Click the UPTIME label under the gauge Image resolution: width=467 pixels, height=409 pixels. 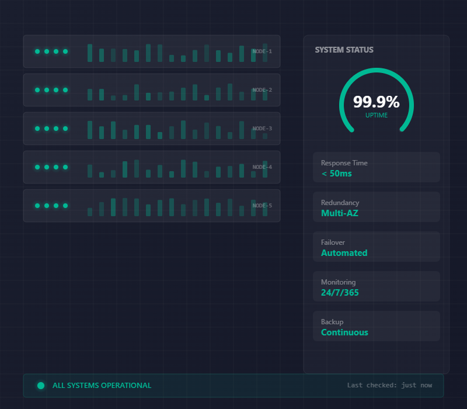(377, 115)
